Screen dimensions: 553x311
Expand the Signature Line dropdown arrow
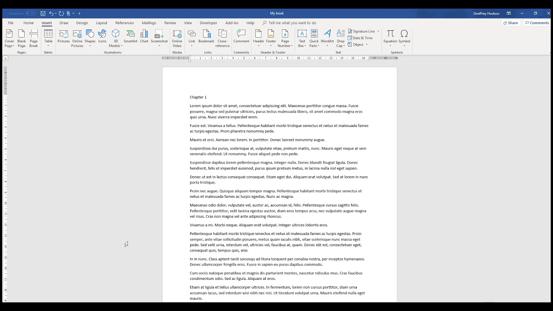(378, 31)
